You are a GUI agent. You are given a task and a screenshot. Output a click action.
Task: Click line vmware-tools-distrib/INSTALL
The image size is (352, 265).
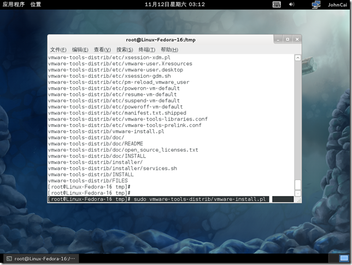coord(91,174)
